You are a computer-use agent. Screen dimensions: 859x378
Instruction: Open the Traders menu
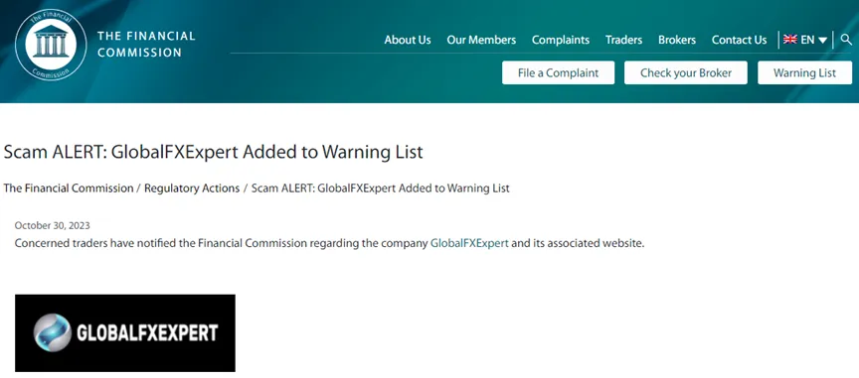624,40
